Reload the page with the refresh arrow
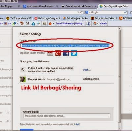Screen dimensions: 132x131 tap(81, 12)
